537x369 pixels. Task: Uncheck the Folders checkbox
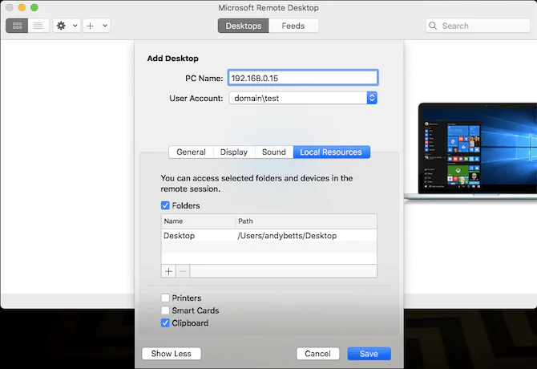coord(165,205)
